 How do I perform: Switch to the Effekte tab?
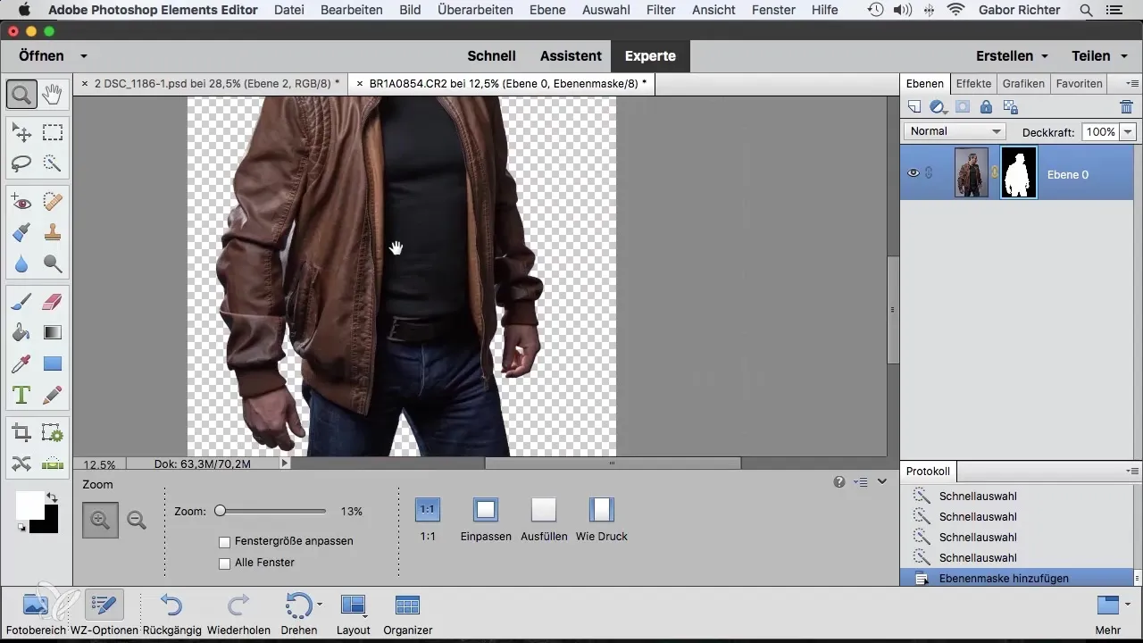(x=973, y=84)
